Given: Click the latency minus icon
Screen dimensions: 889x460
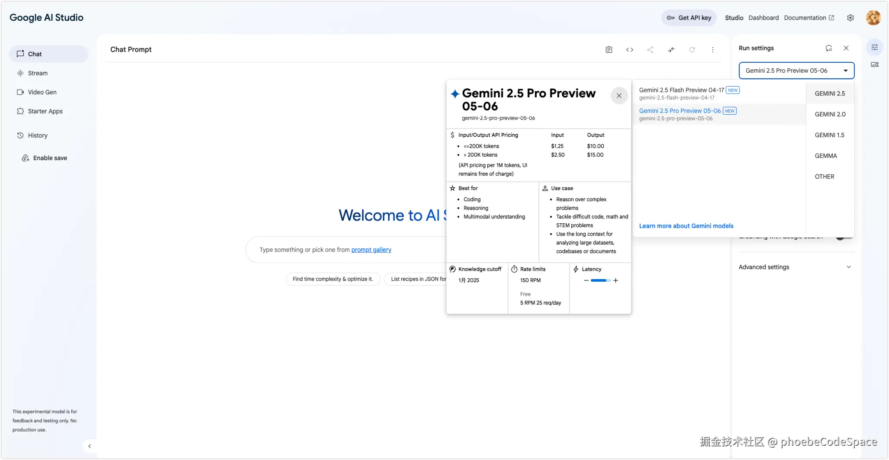Looking at the screenshot, I should click(x=586, y=280).
